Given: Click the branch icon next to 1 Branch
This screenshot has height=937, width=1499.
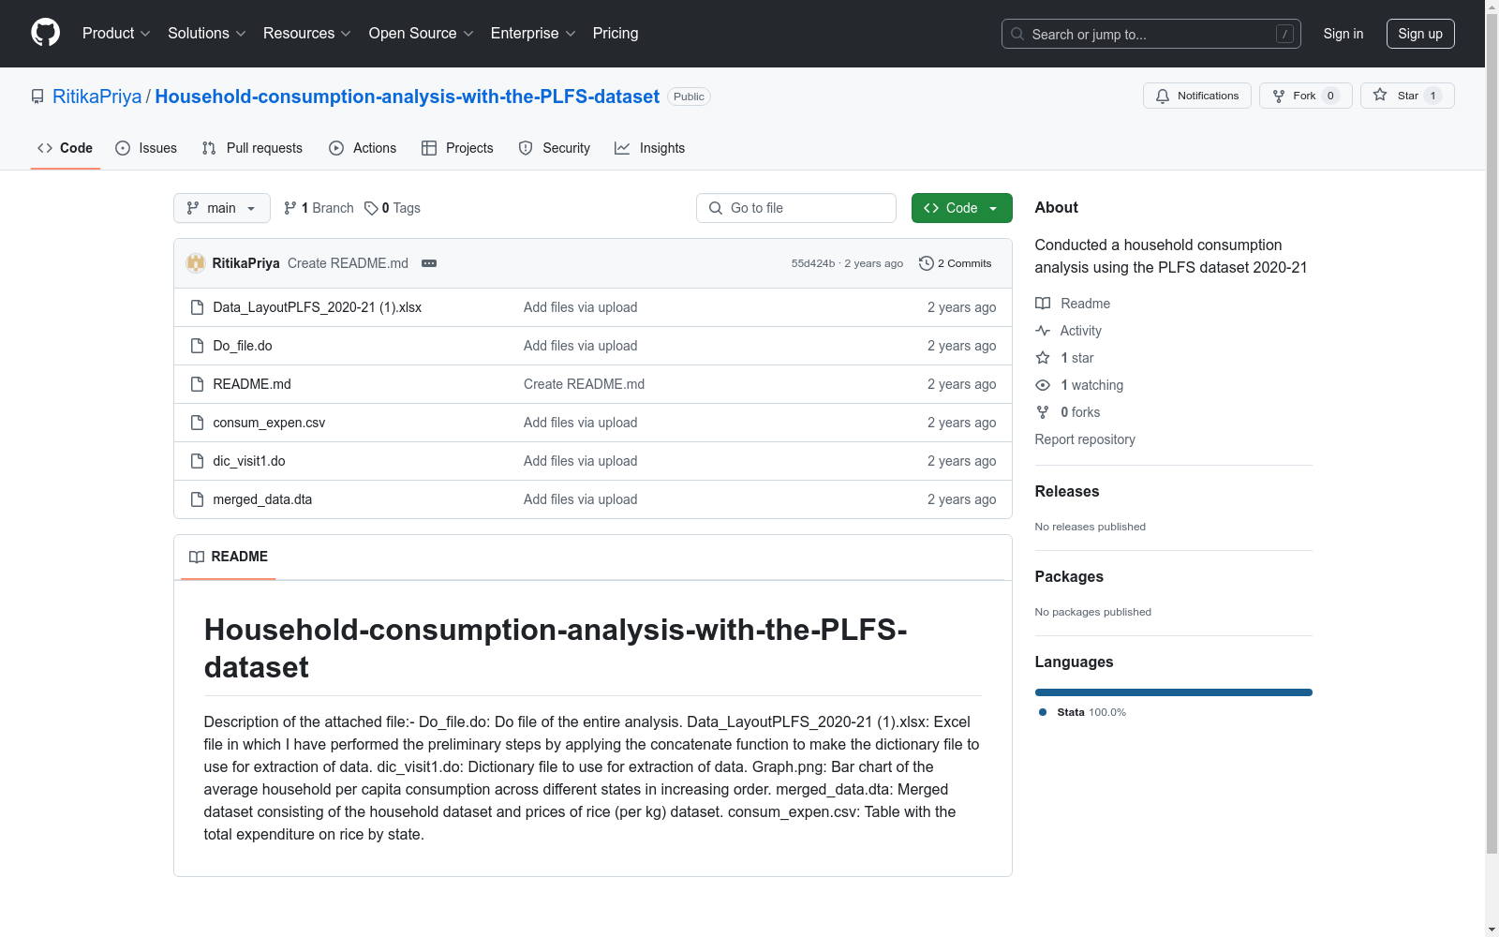Looking at the screenshot, I should 290,208.
